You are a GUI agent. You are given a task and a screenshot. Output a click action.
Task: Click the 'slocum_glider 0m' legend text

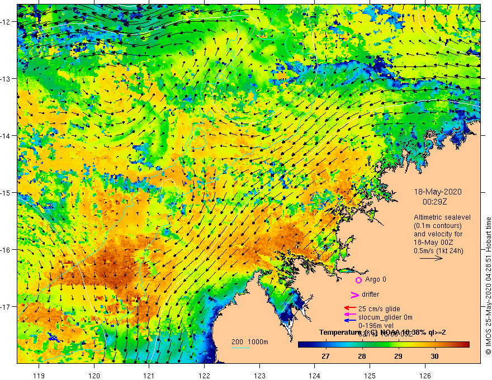(385, 317)
